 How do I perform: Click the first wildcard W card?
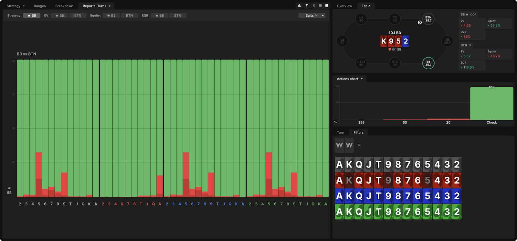click(x=339, y=145)
